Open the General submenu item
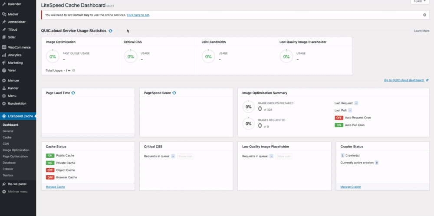Image resolution: width=434 pixels, height=216 pixels. pyautogui.click(x=8, y=131)
